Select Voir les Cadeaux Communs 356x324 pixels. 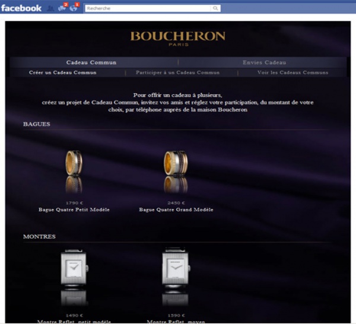[293, 72]
